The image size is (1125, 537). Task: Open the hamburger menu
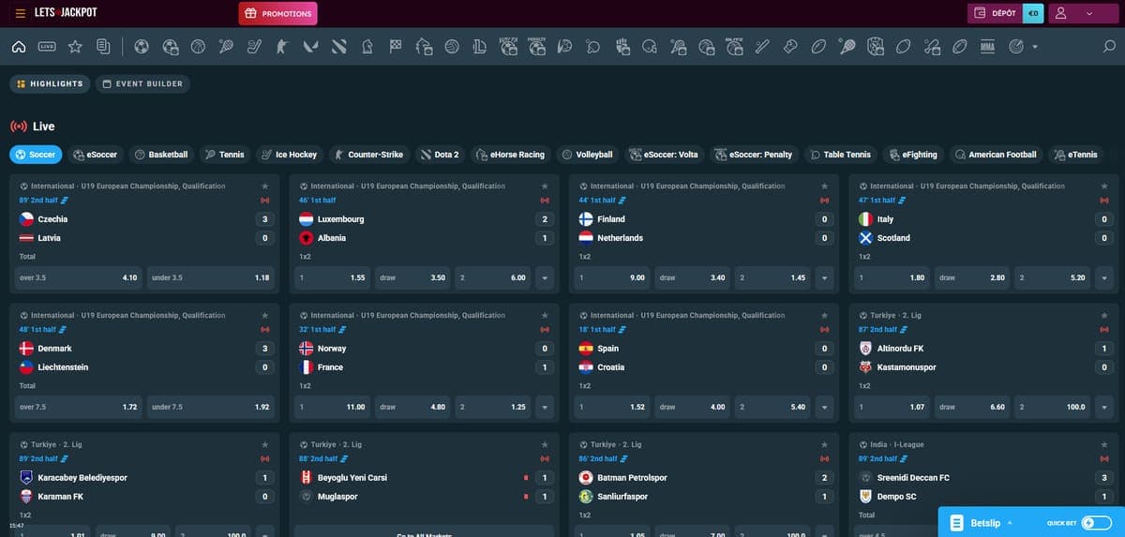pyautogui.click(x=21, y=13)
